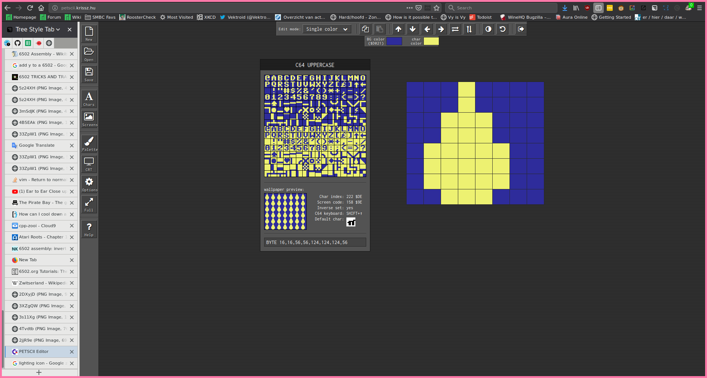The image size is (707, 378).
Task: Rotate the character using rotate icon
Action: 502,29
